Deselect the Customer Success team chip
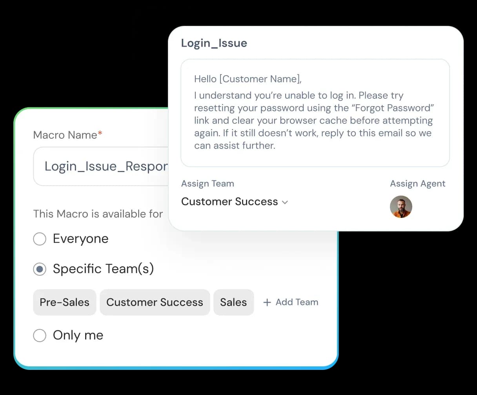Screen dimensions: 477x395 (x=155, y=302)
